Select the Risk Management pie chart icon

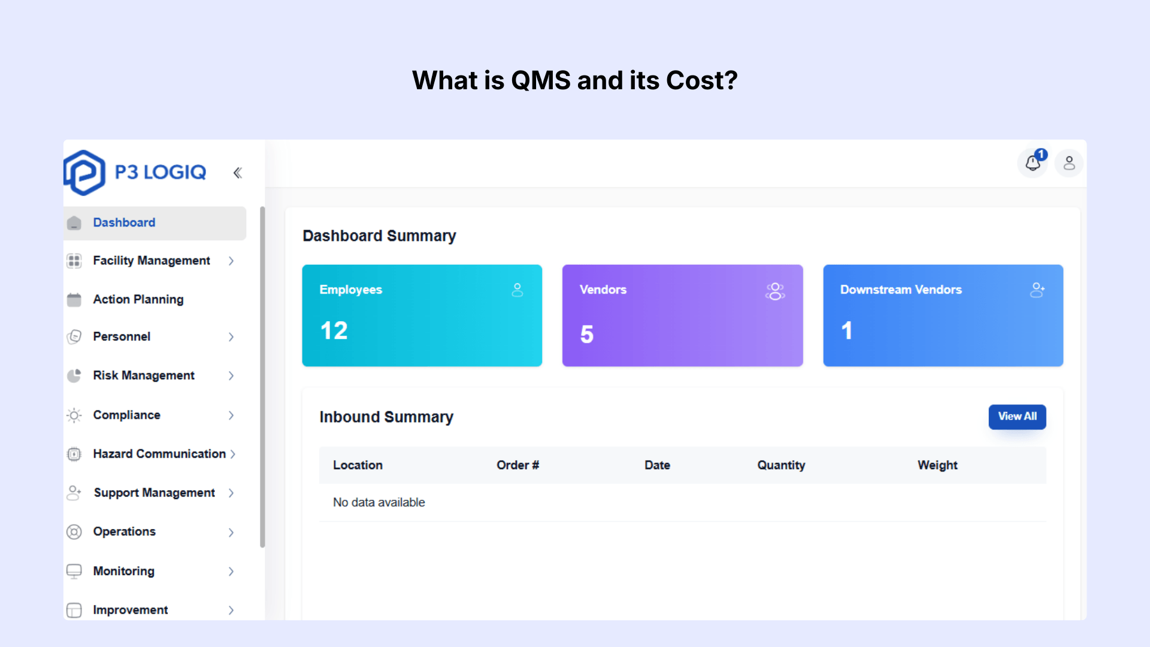coord(74,376)
